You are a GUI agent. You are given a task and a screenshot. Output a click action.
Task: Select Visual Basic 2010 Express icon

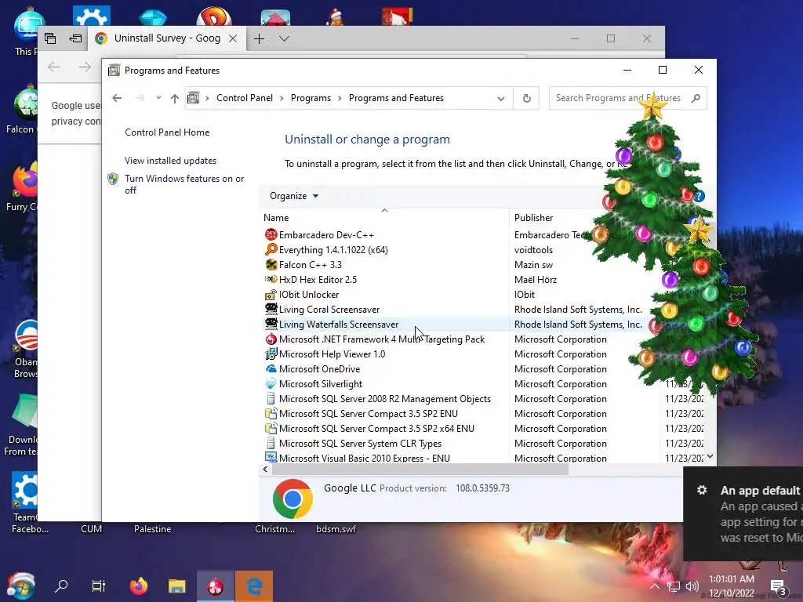tap(271, 457)
